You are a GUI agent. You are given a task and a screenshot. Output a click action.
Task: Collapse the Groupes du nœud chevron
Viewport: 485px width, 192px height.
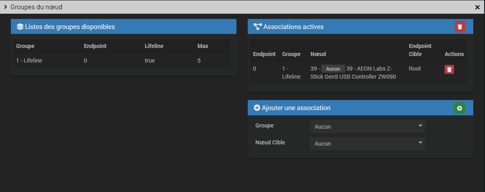point(6,7)
